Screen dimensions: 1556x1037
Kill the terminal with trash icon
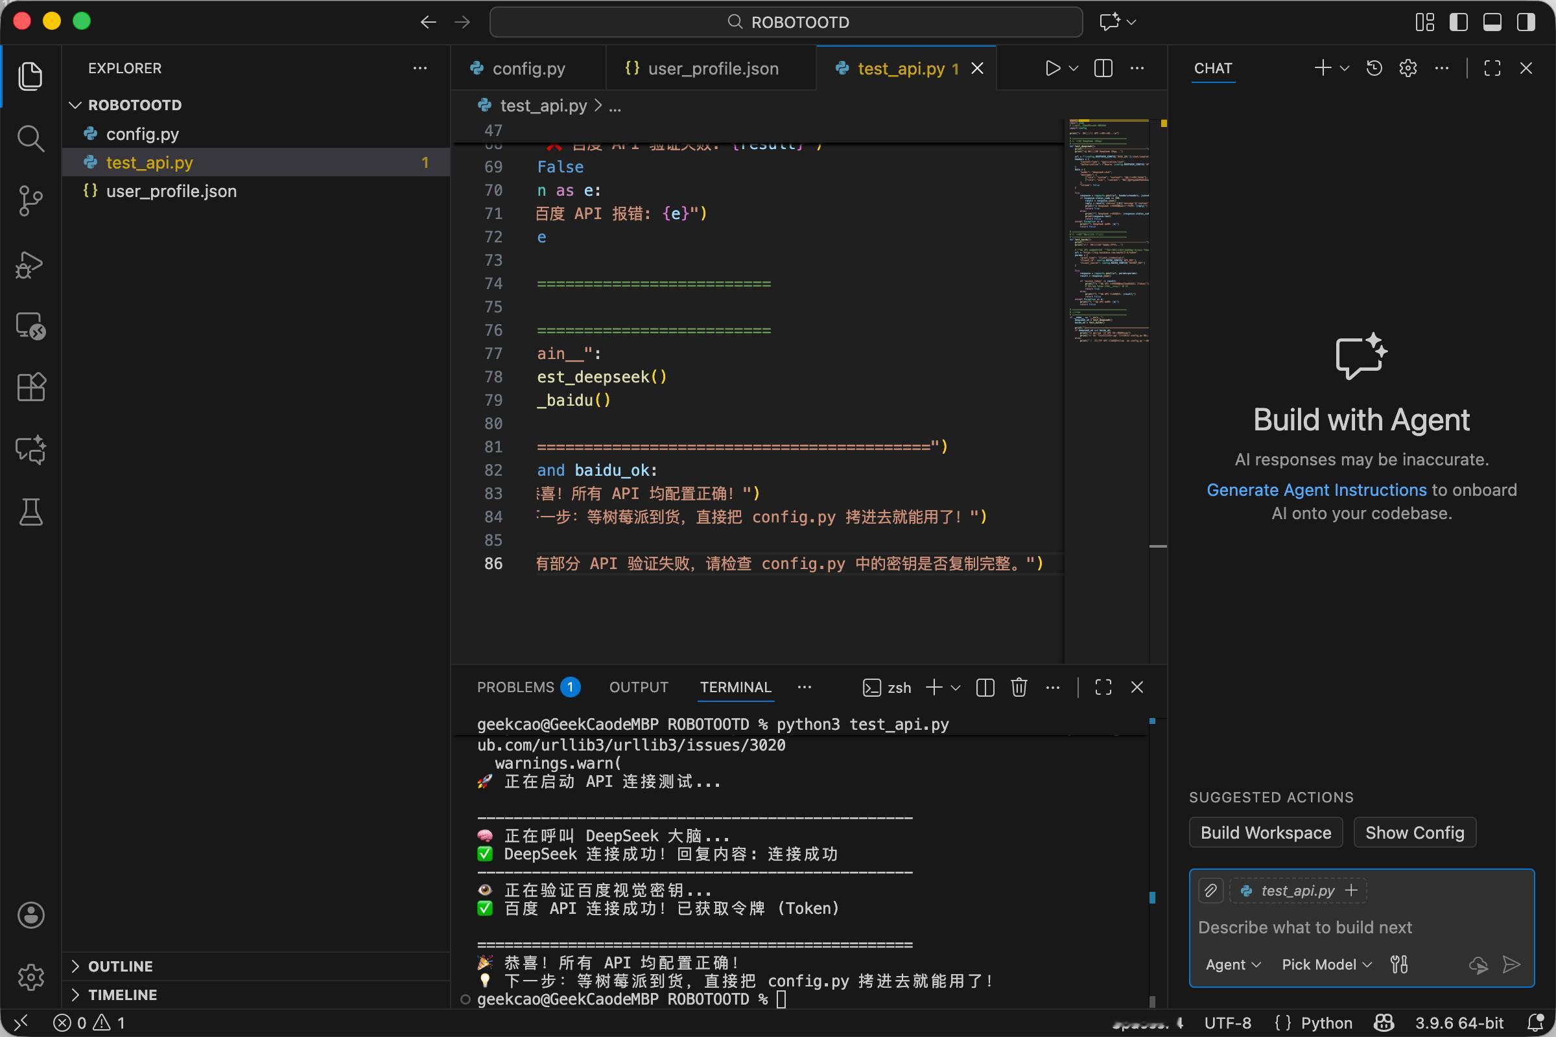[x=1019, y=687]
